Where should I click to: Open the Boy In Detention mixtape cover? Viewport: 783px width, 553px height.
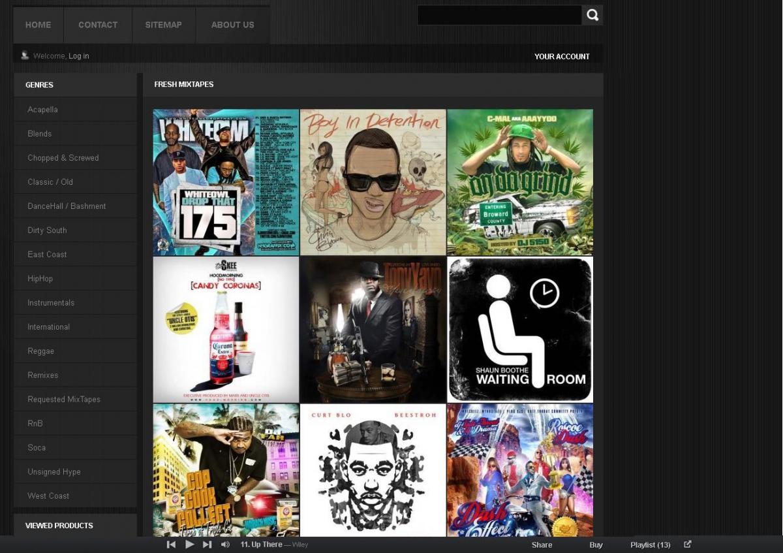coord(373,182)
